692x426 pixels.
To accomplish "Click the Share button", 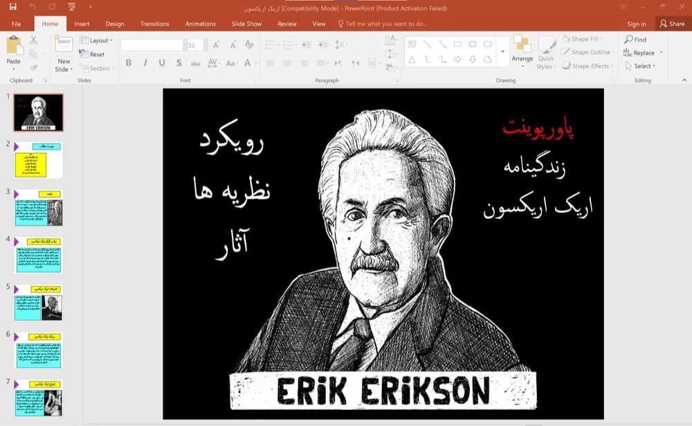I will (672, 24).
